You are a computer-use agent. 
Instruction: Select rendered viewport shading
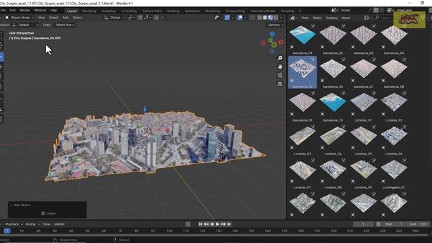click(x=276, y=18)
